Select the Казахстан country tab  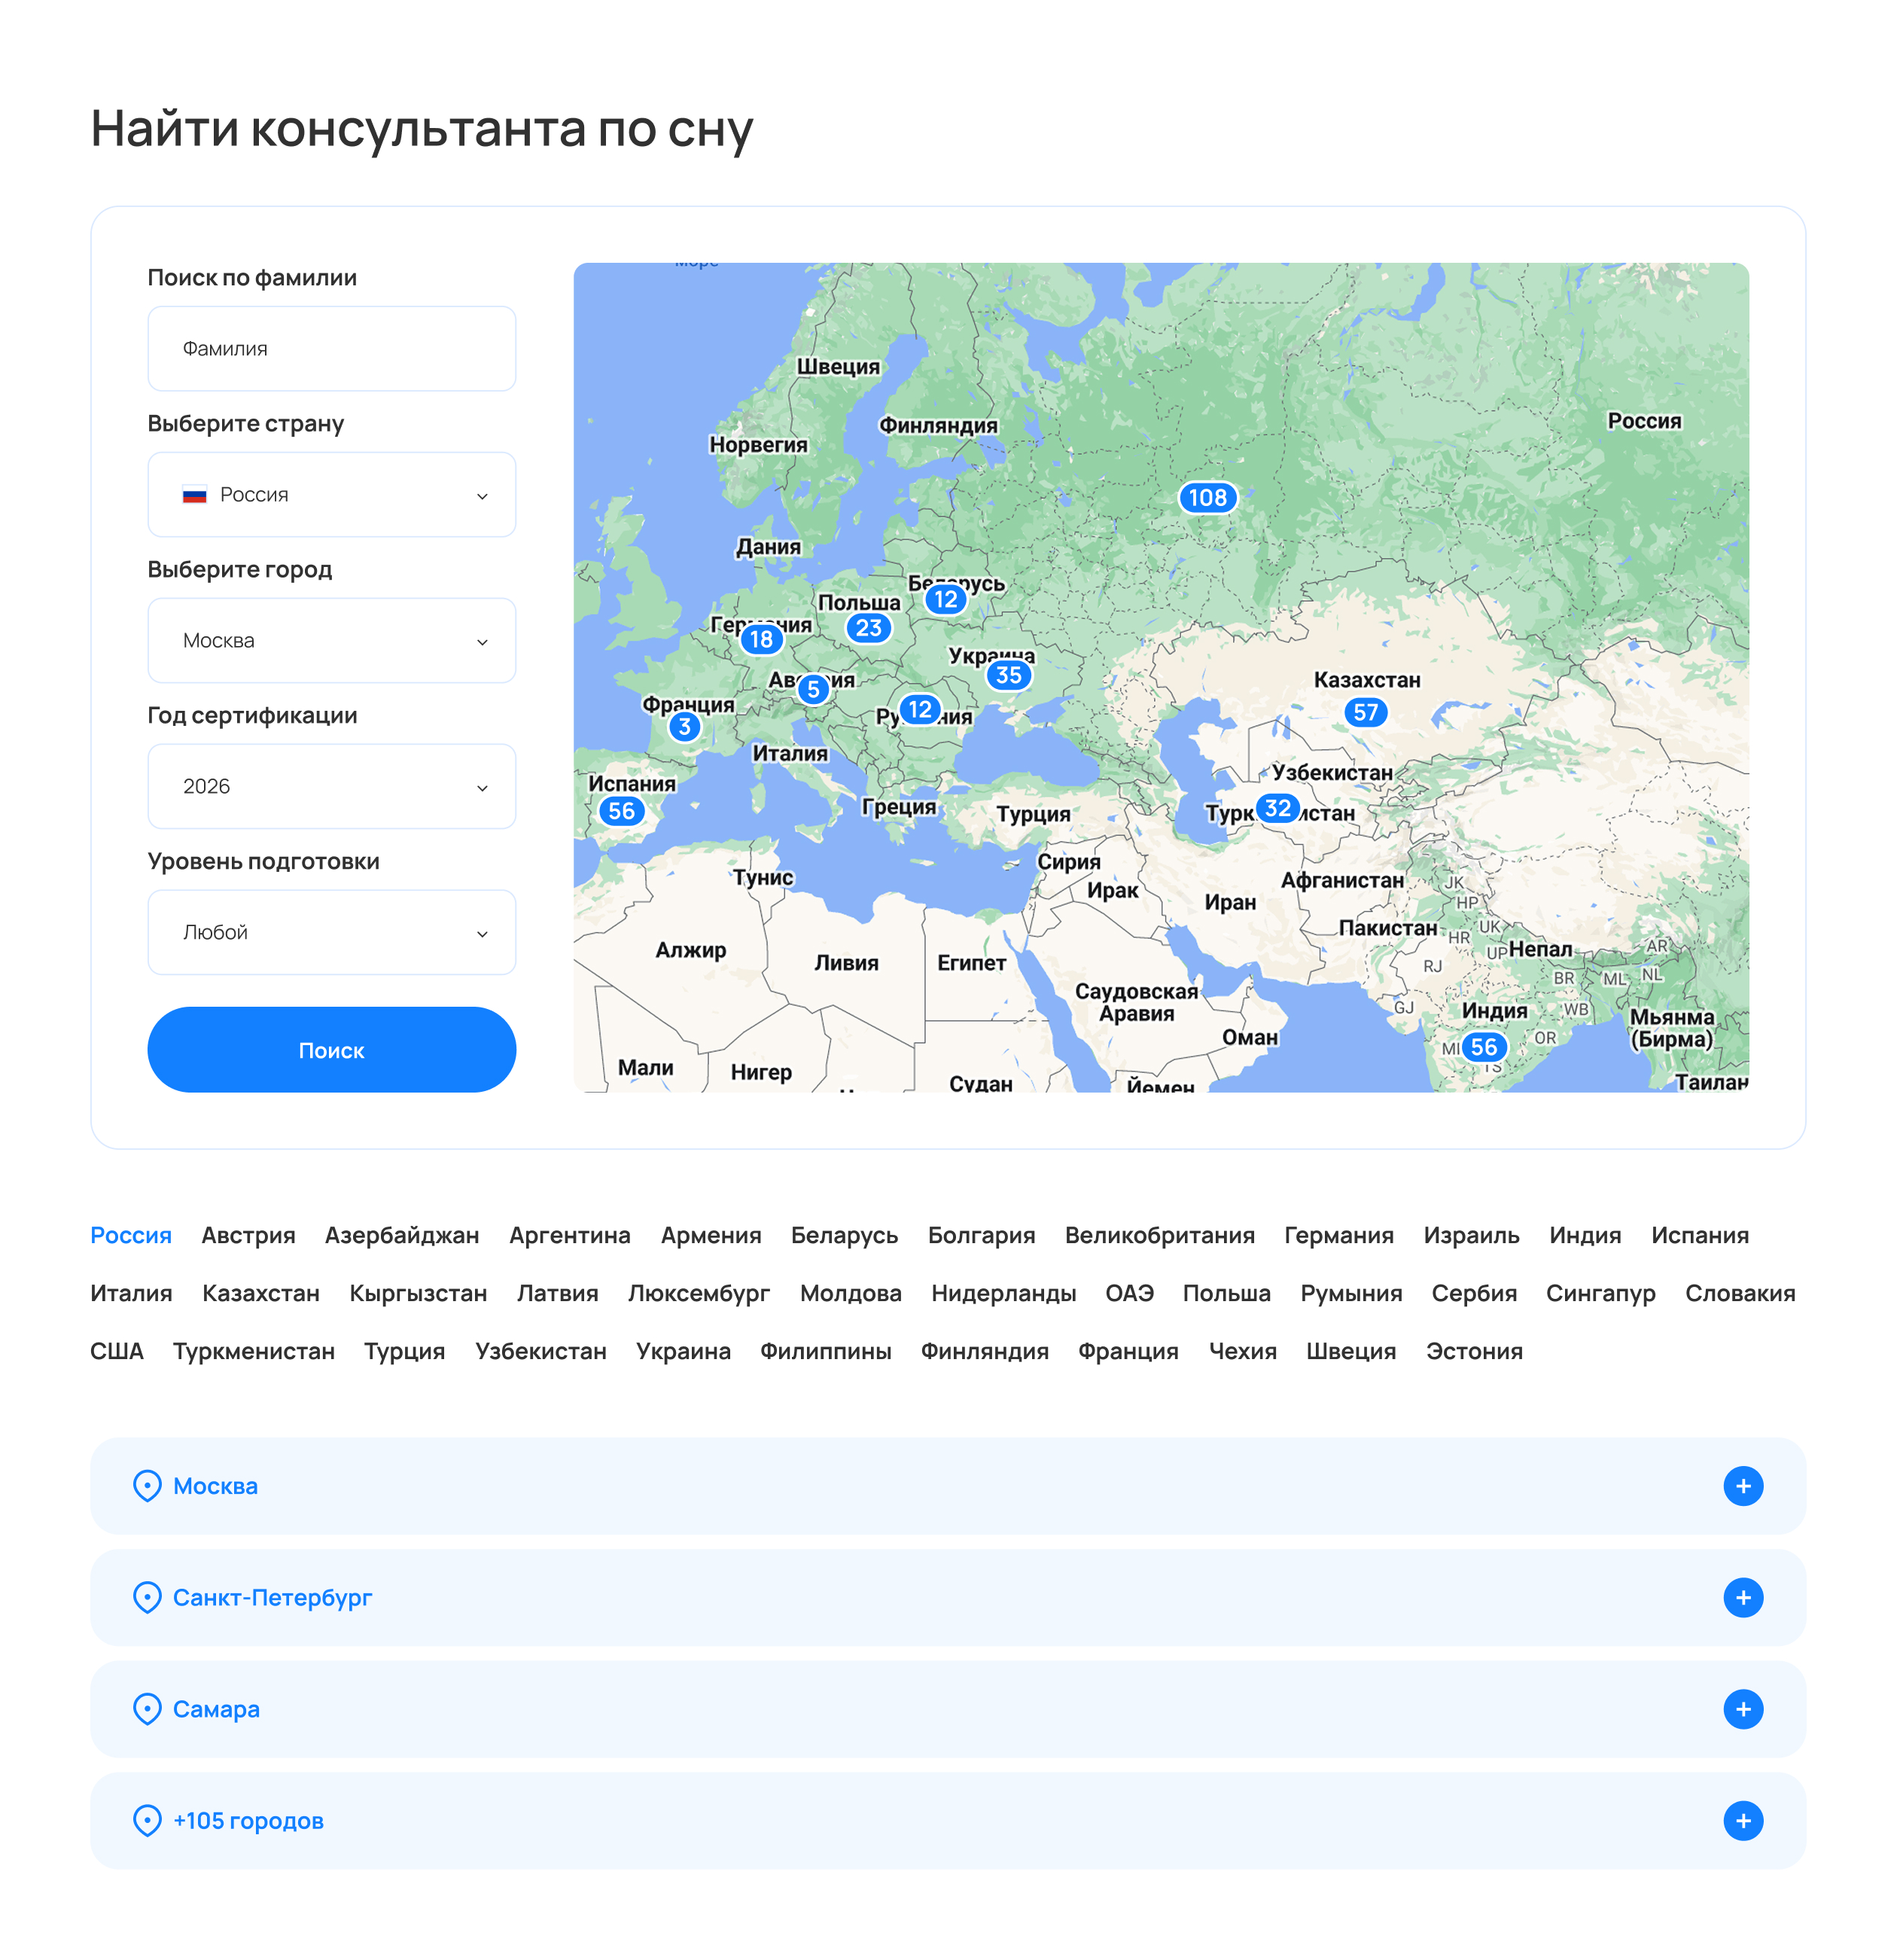click(x=260, y=1293)
